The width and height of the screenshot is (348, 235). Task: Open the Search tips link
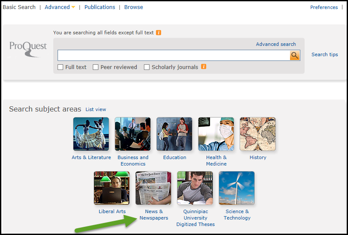point(325,54)
